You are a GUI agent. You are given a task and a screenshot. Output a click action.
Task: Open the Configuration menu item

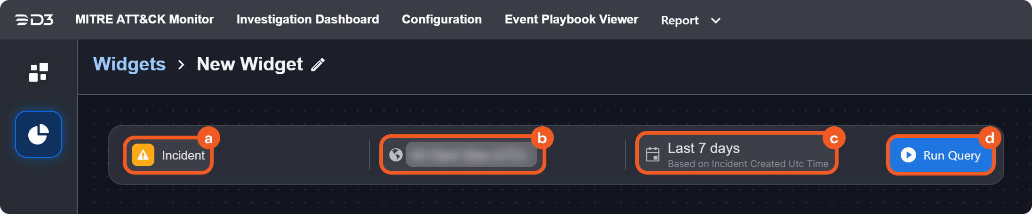[x=441, y=20]
